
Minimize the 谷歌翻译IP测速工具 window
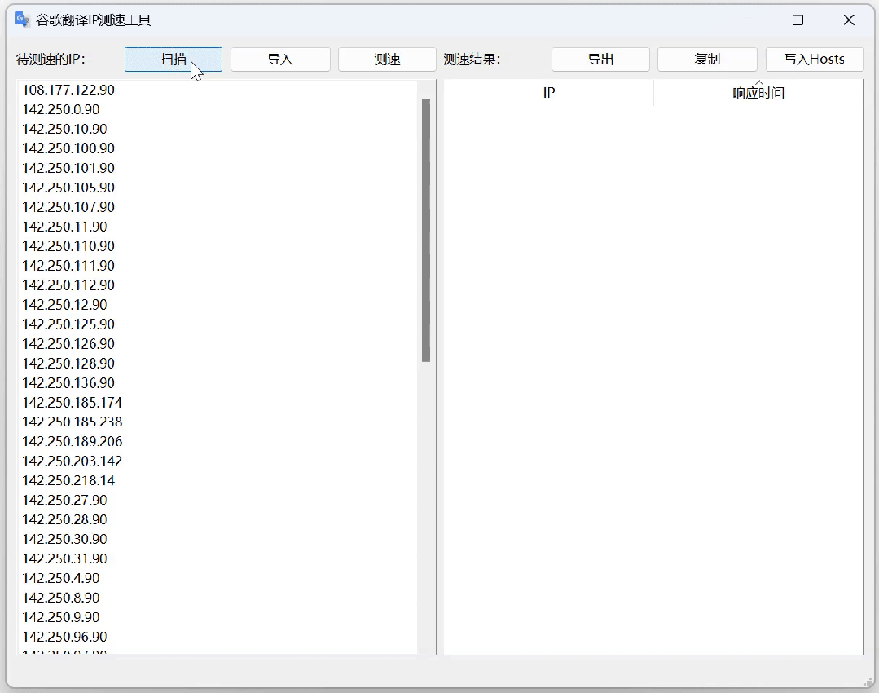pos(747,20)
